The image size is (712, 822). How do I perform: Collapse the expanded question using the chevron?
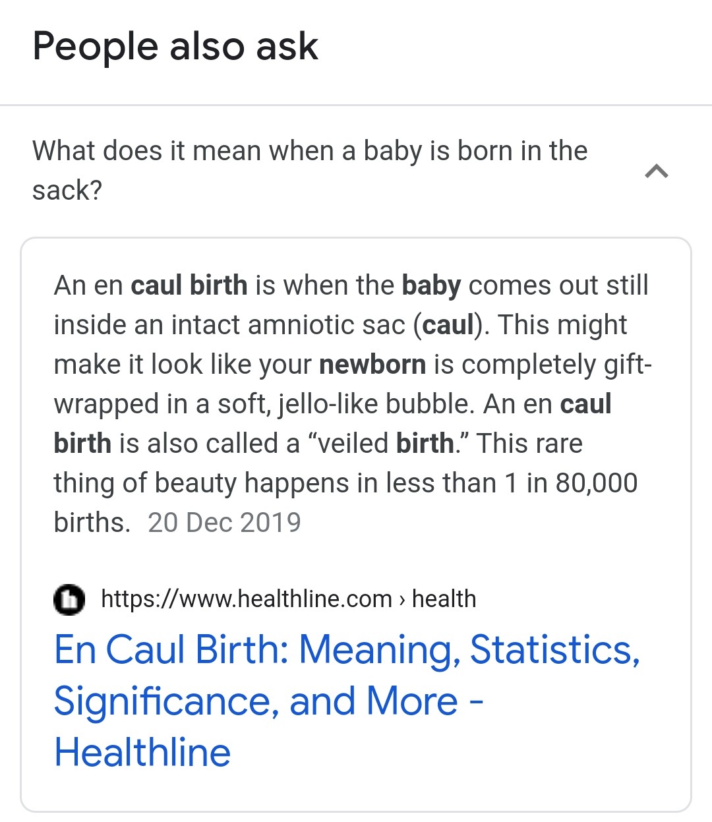pos(657,172)
